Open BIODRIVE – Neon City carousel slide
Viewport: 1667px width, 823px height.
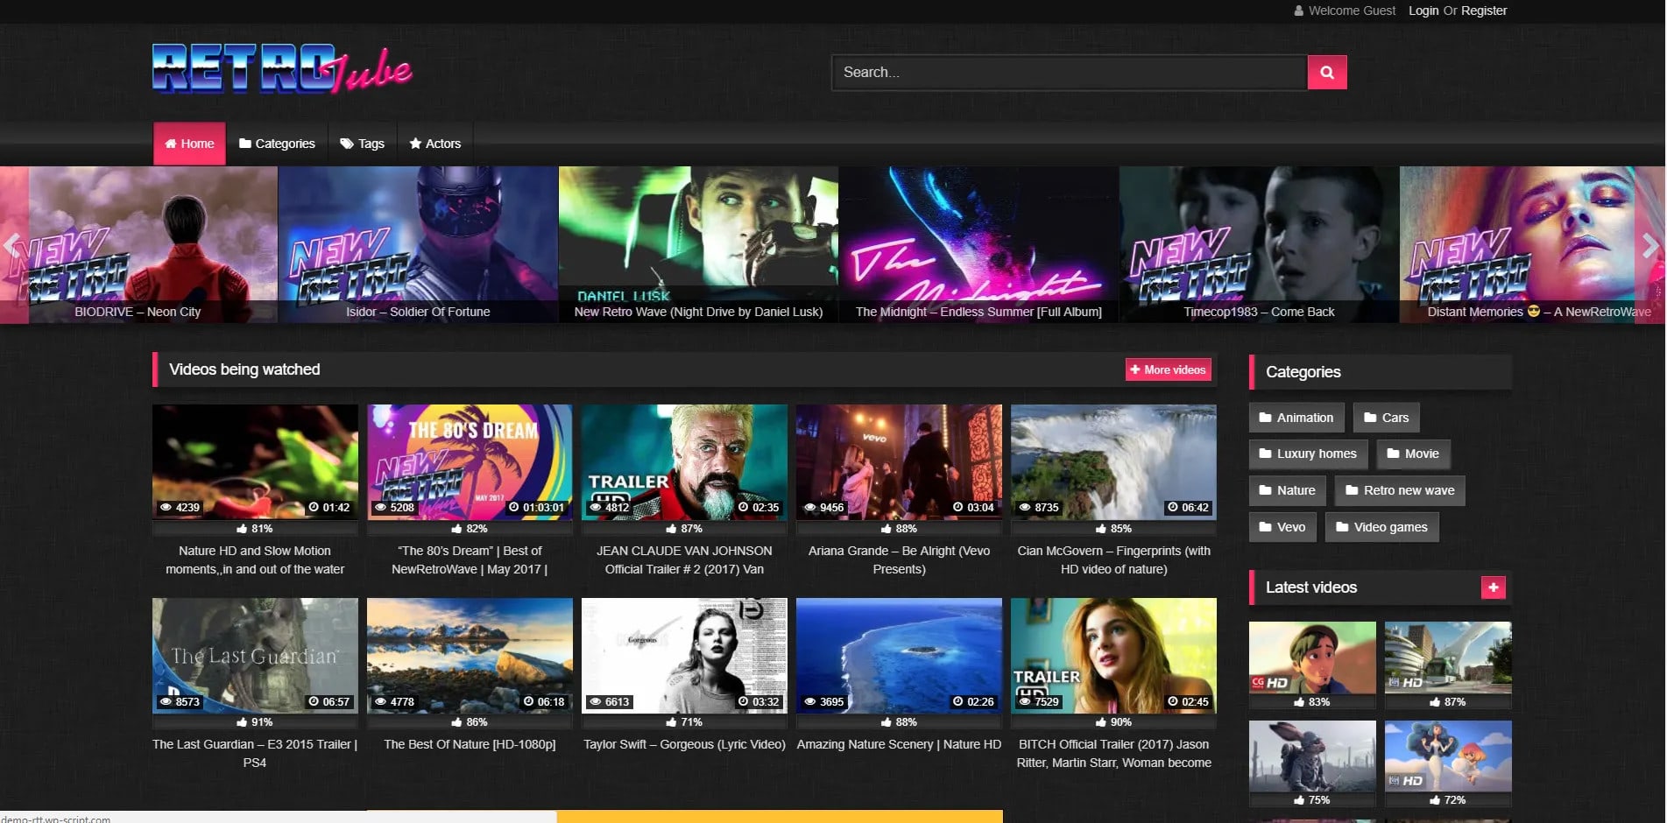click(x=138, y=245)
